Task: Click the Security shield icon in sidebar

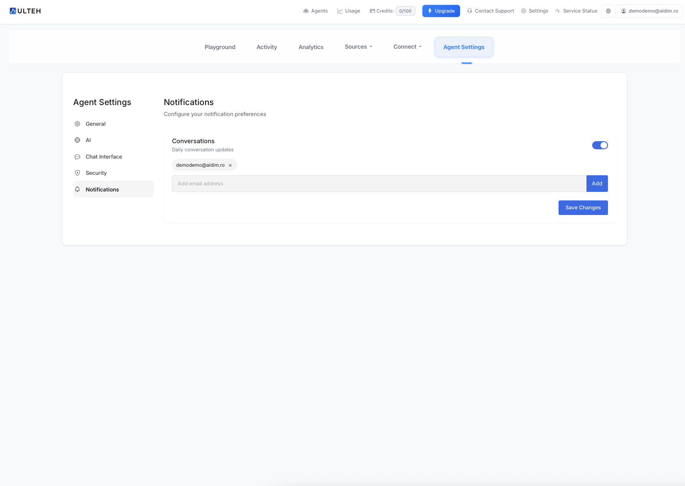Action: click(x=77, y=173)
